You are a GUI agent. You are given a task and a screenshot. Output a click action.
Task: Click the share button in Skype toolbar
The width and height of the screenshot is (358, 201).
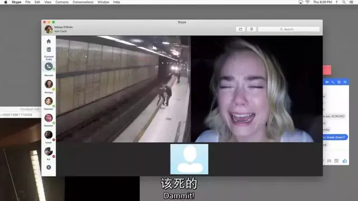coord(241,29)
